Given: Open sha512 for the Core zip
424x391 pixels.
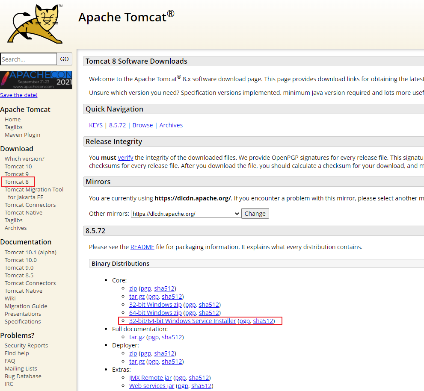Looking at the screenshot, I should point(164,288).
